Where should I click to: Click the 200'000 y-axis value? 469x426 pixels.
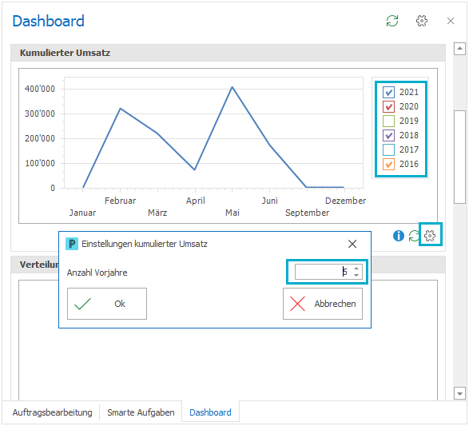click(x=40, y=138)
